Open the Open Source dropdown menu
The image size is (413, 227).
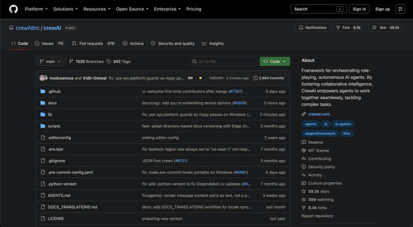pyautogui.click(x=132, y=9)
